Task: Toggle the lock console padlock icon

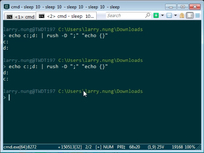Action: pyautogui.click(x=182, y=15)
